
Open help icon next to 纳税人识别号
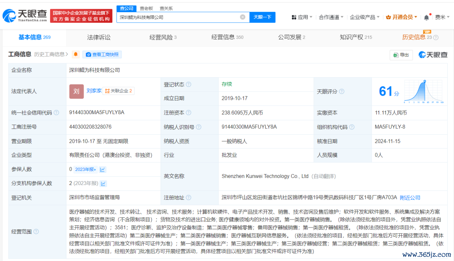click(x=198, y=127)
